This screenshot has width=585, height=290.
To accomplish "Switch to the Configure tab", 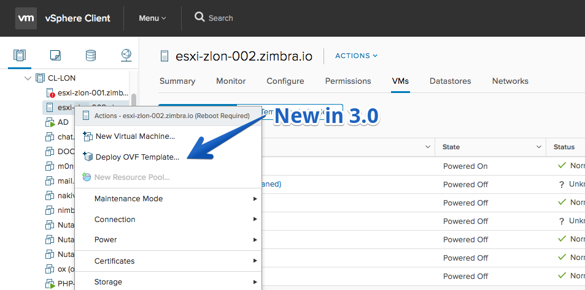I will pos(285,81).
